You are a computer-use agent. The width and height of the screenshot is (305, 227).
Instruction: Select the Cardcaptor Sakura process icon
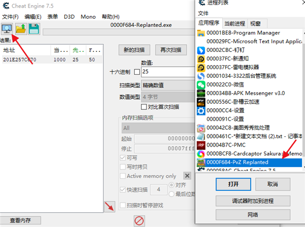201,154
